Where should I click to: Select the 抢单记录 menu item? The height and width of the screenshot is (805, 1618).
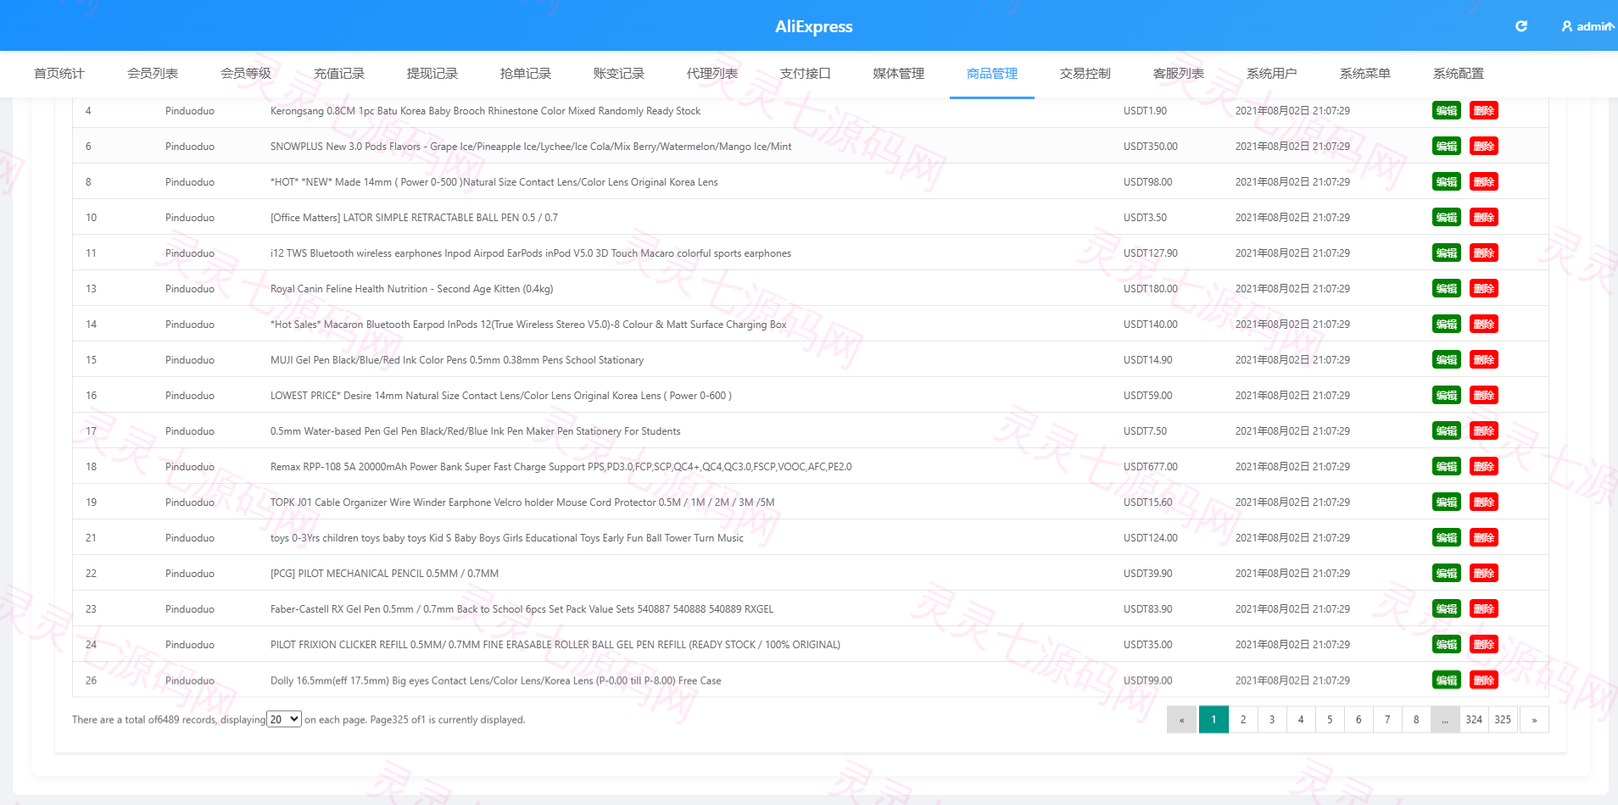(x=526, y=74)
